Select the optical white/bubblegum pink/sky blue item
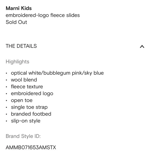The image size is (152, 152). tap(57, 73)
